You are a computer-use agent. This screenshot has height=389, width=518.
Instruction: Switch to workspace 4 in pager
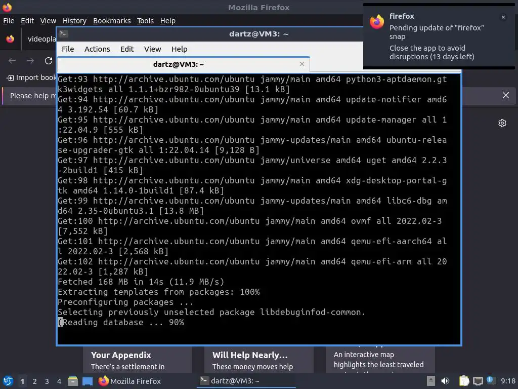point(59,381)
